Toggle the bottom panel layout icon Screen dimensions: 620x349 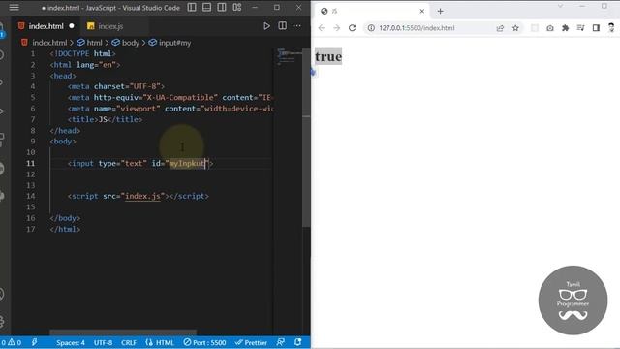206,7
